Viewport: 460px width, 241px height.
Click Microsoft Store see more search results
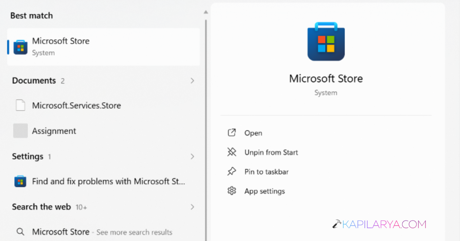(103, 232)
